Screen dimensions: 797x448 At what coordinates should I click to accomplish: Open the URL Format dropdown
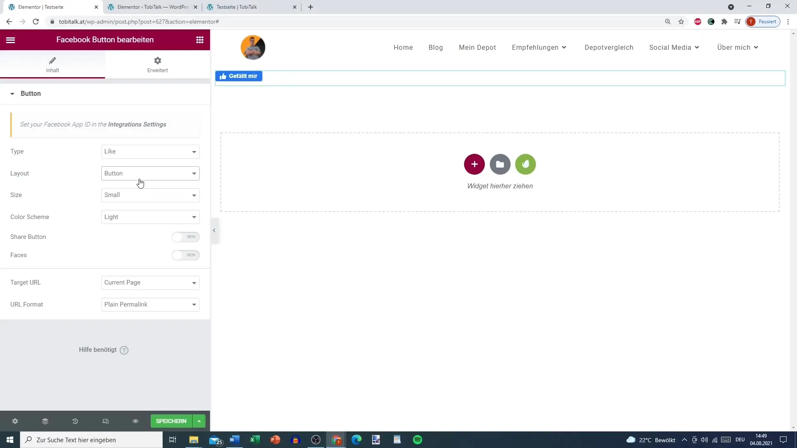pyautogui.click(x=150, y=304)
